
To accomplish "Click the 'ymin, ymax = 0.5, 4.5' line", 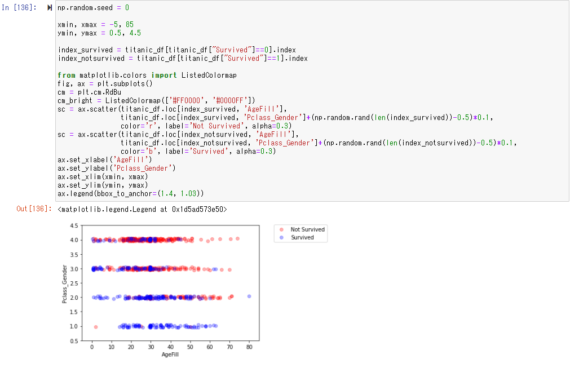I will 99,33.
